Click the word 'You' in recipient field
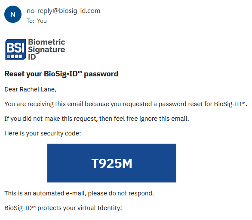This screenshot has width=252, height=220. (x=42, y=21)
